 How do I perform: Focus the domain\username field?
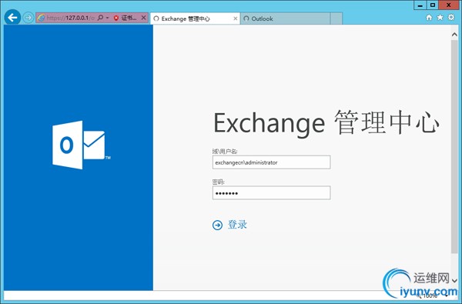(271, 162)
